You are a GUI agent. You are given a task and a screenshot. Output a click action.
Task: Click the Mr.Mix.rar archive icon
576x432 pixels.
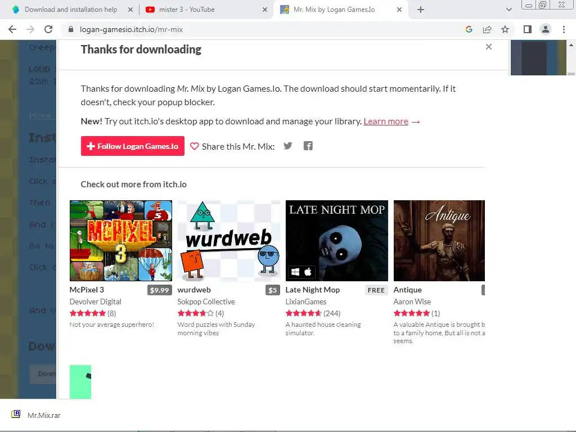(16, 415)
